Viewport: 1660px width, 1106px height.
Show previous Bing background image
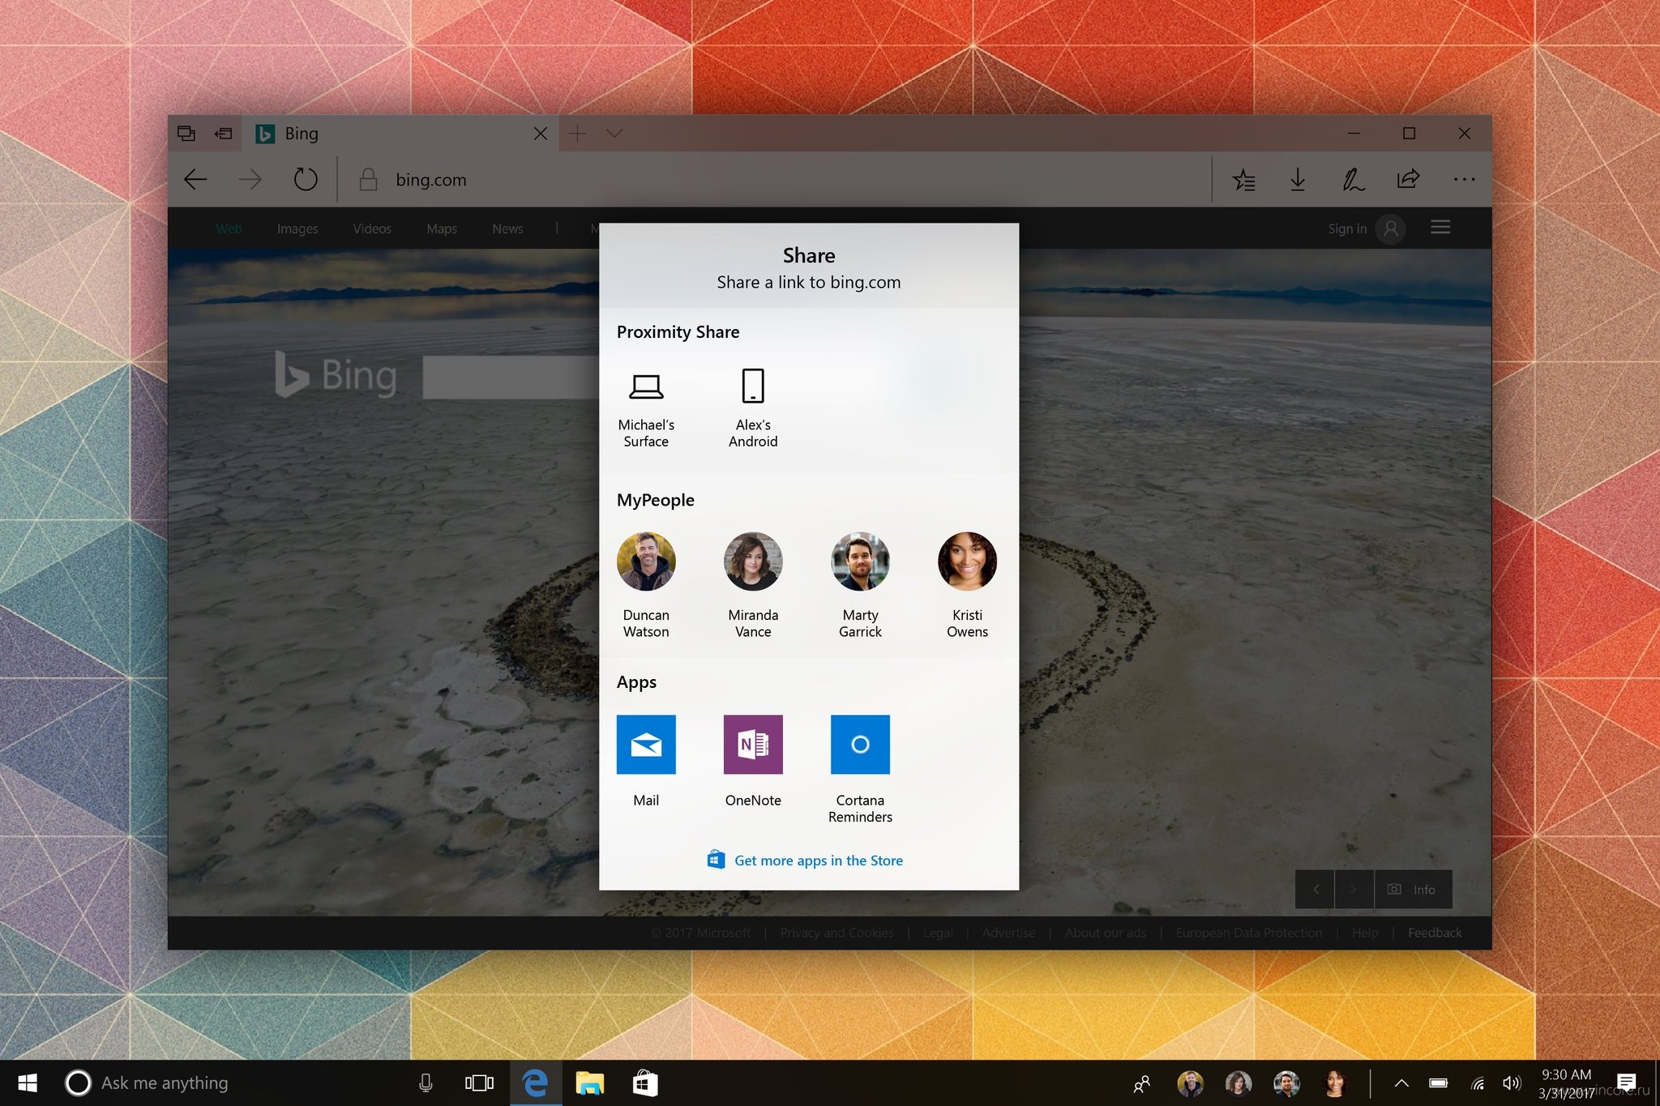(1315, 889)
